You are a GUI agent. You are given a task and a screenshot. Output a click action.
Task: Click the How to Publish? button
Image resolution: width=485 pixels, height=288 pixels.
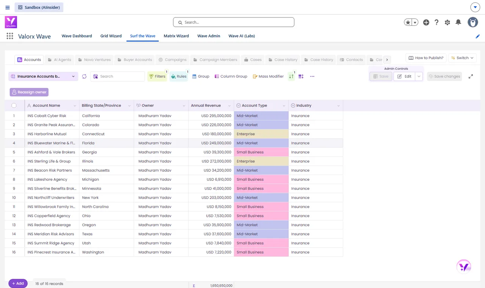[426, 58]
